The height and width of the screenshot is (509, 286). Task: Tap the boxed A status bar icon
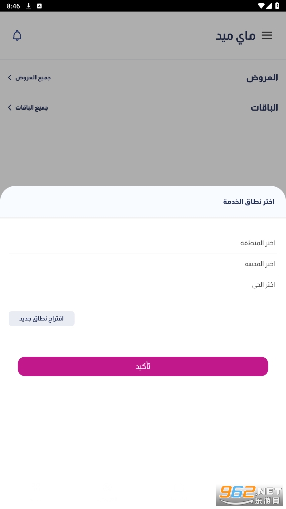[x=39, y=6]
